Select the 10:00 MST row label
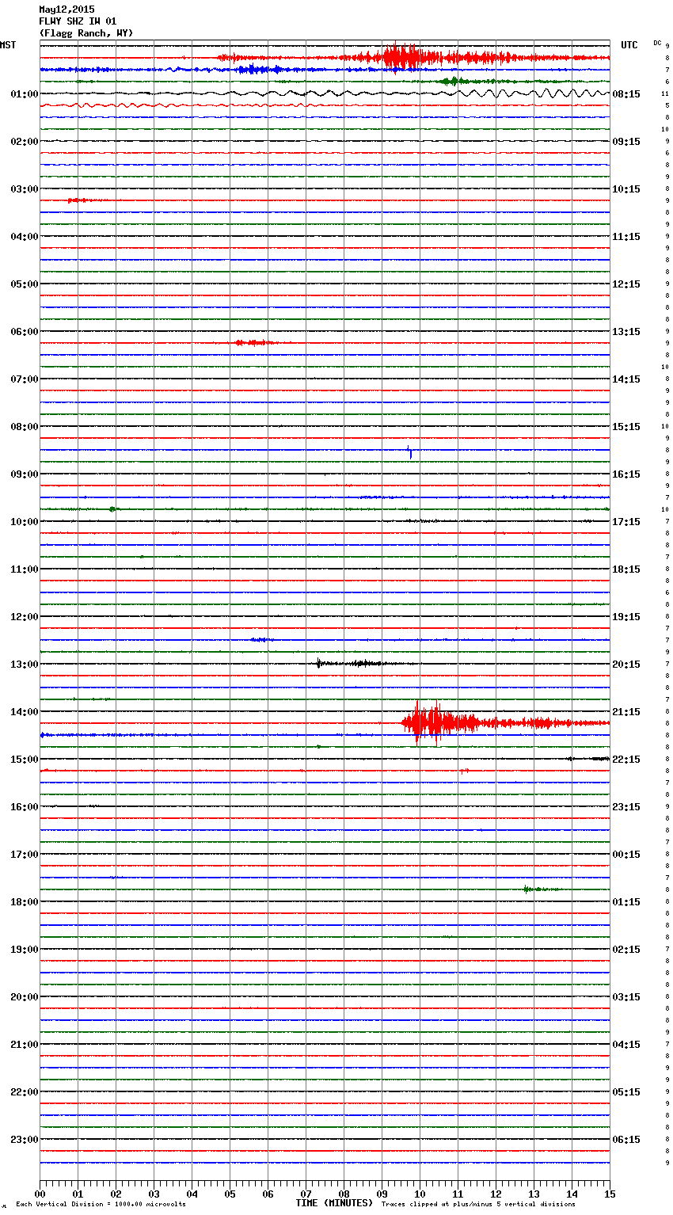The height and width of the screenshot is (1215, 673). 25,522
